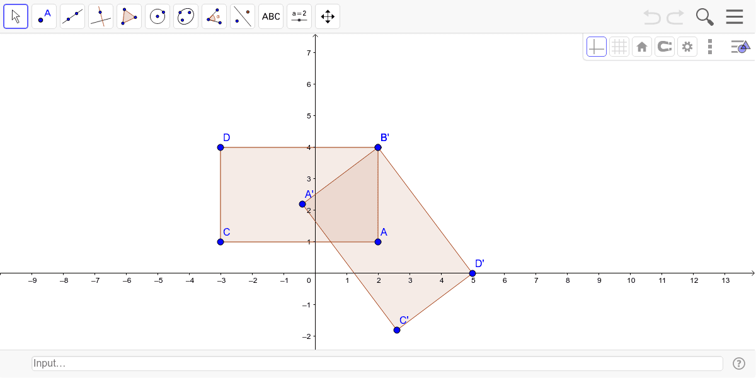Viewport: 756px width, 378px height.
Task: Select the Line through two points tool
Action: (x=72, y=16)
